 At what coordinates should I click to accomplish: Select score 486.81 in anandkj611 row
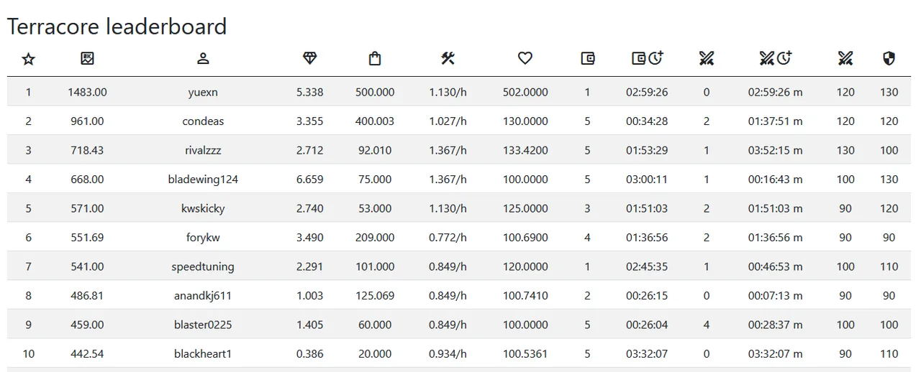coord(87,296)
